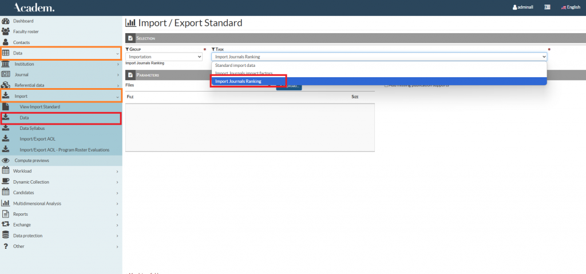
Task: Click the Institution building icon
Action: tap(6, 64)
